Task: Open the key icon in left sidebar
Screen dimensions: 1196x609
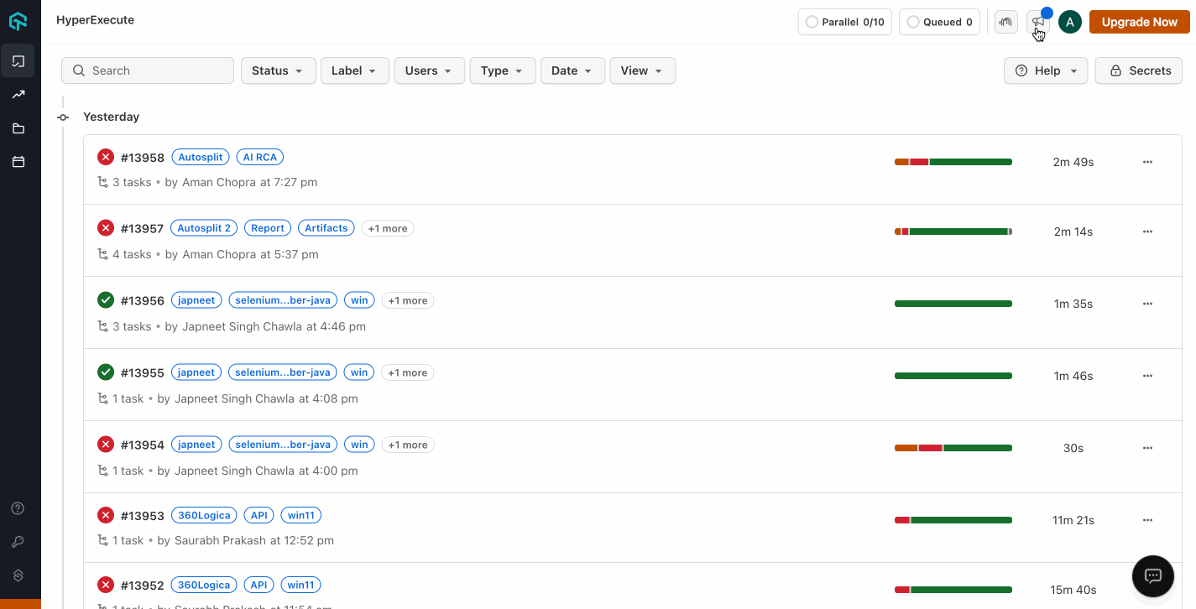Action: (x=18, y=542)
